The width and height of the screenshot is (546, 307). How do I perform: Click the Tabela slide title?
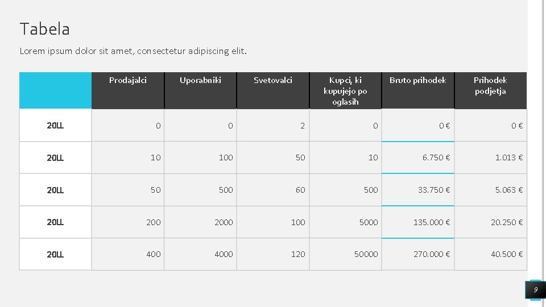coord(45,29)
